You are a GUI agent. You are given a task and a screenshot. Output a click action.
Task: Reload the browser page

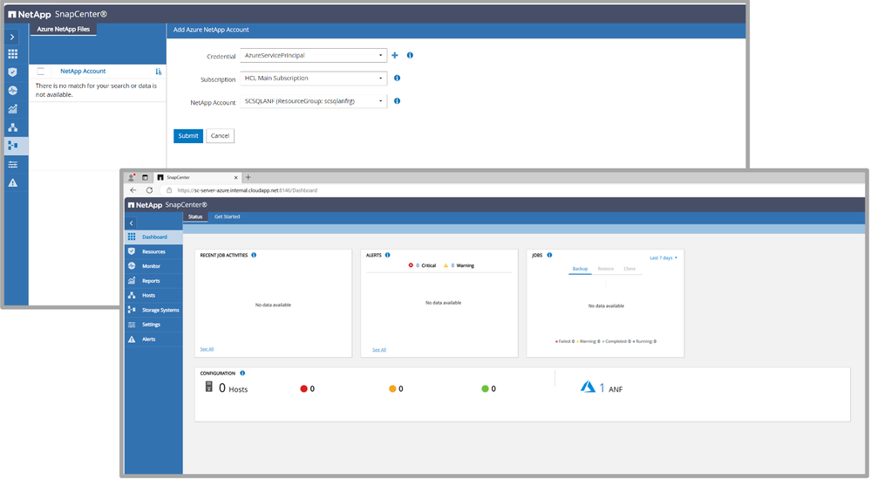(149, 190)
